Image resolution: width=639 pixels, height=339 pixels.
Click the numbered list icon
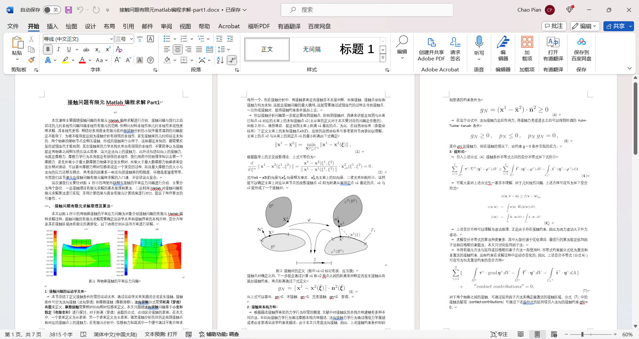coord(184,39)
